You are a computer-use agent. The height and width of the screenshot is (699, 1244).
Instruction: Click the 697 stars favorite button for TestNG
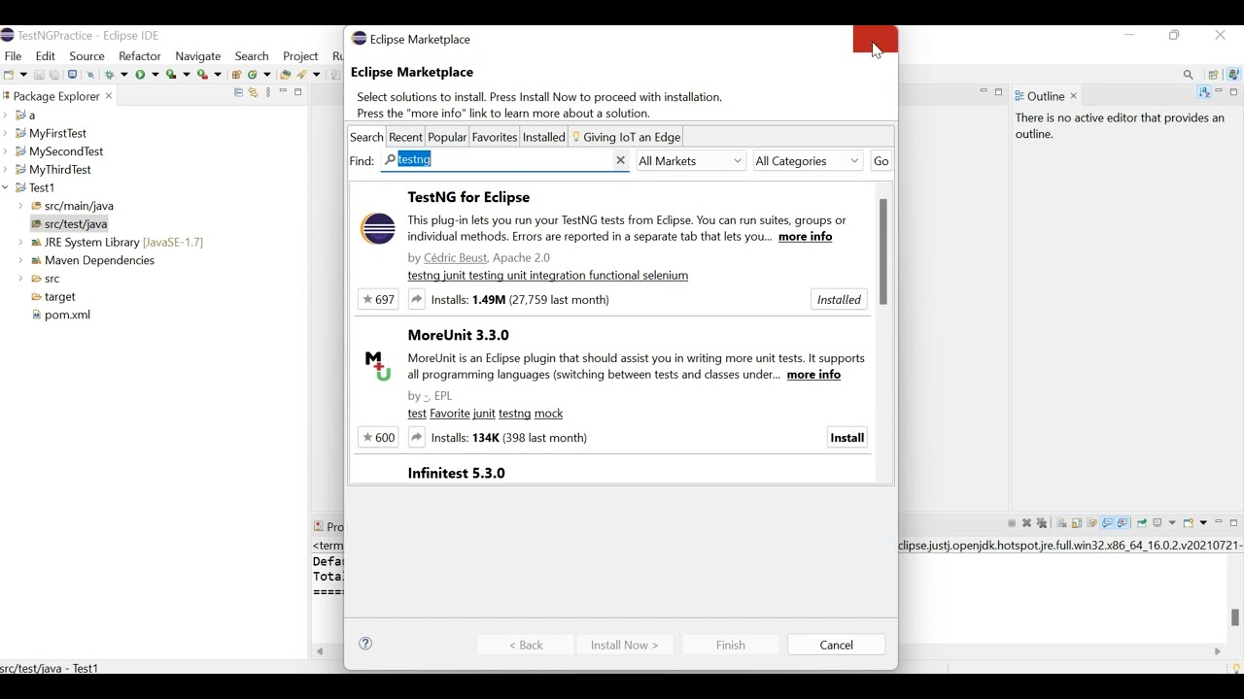coord(378,299)
